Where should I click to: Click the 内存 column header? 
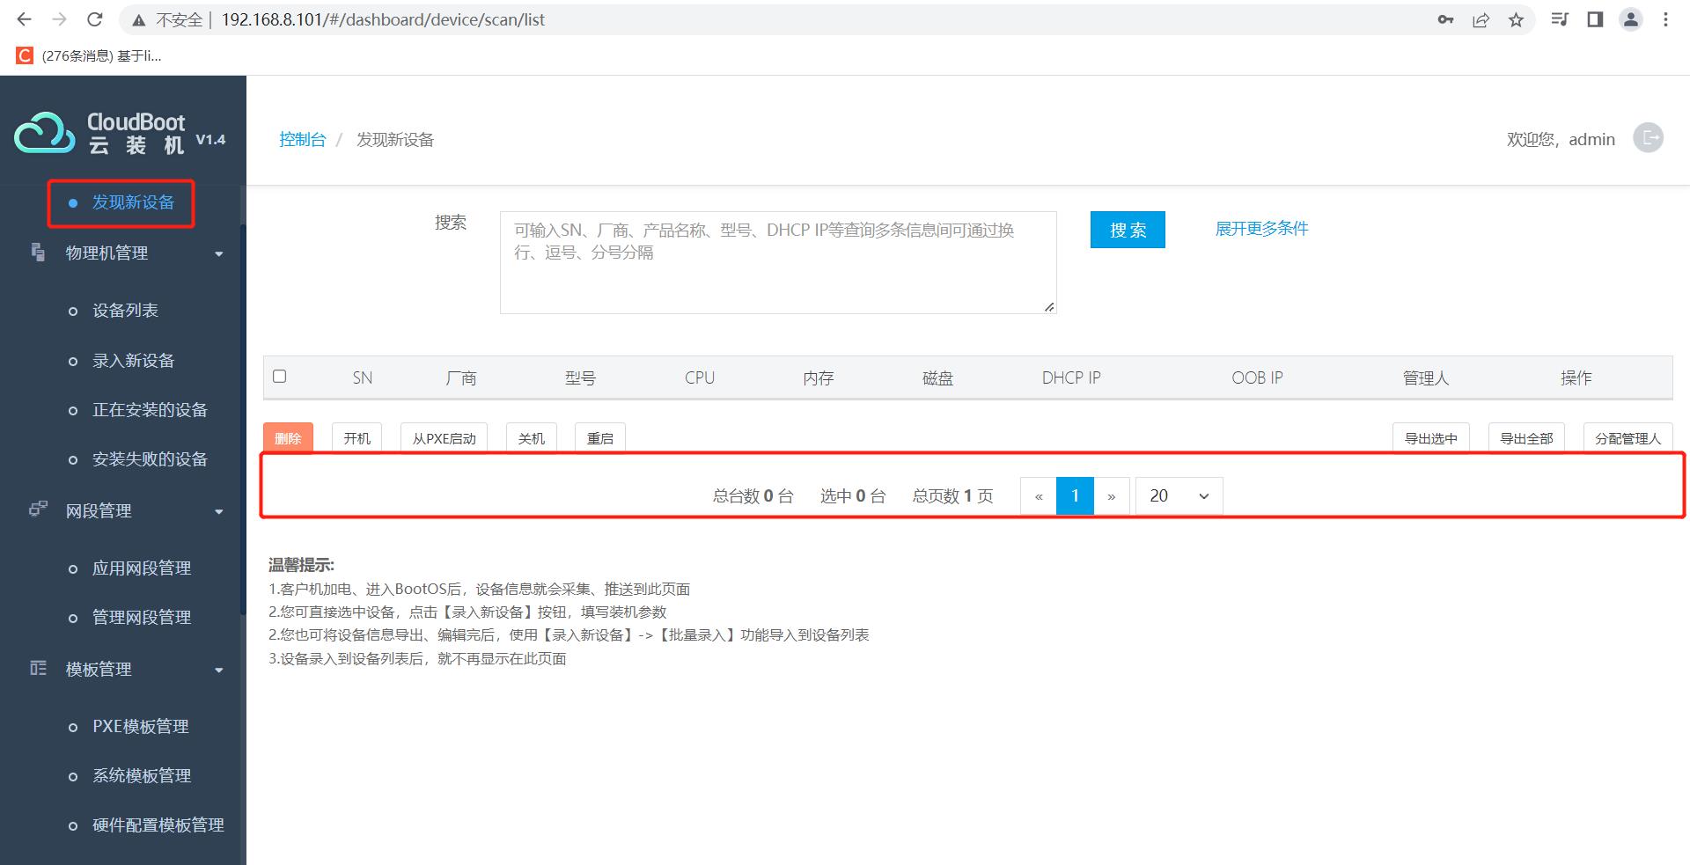pyautogui.click(x=819, y=378)
